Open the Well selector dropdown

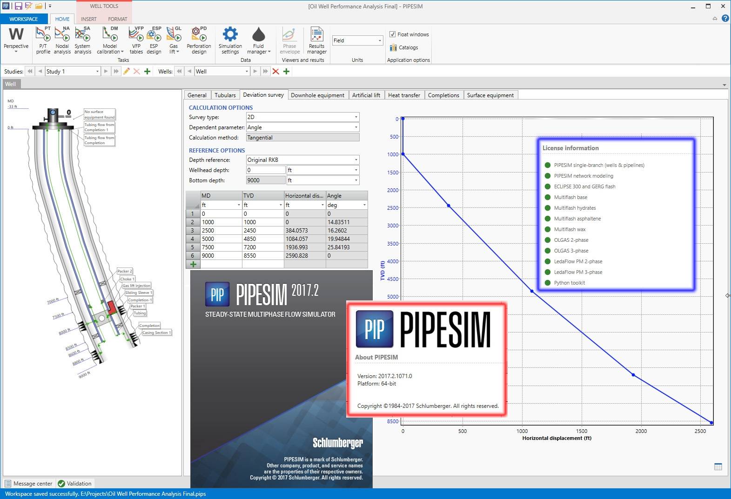(x=247, y=71)
